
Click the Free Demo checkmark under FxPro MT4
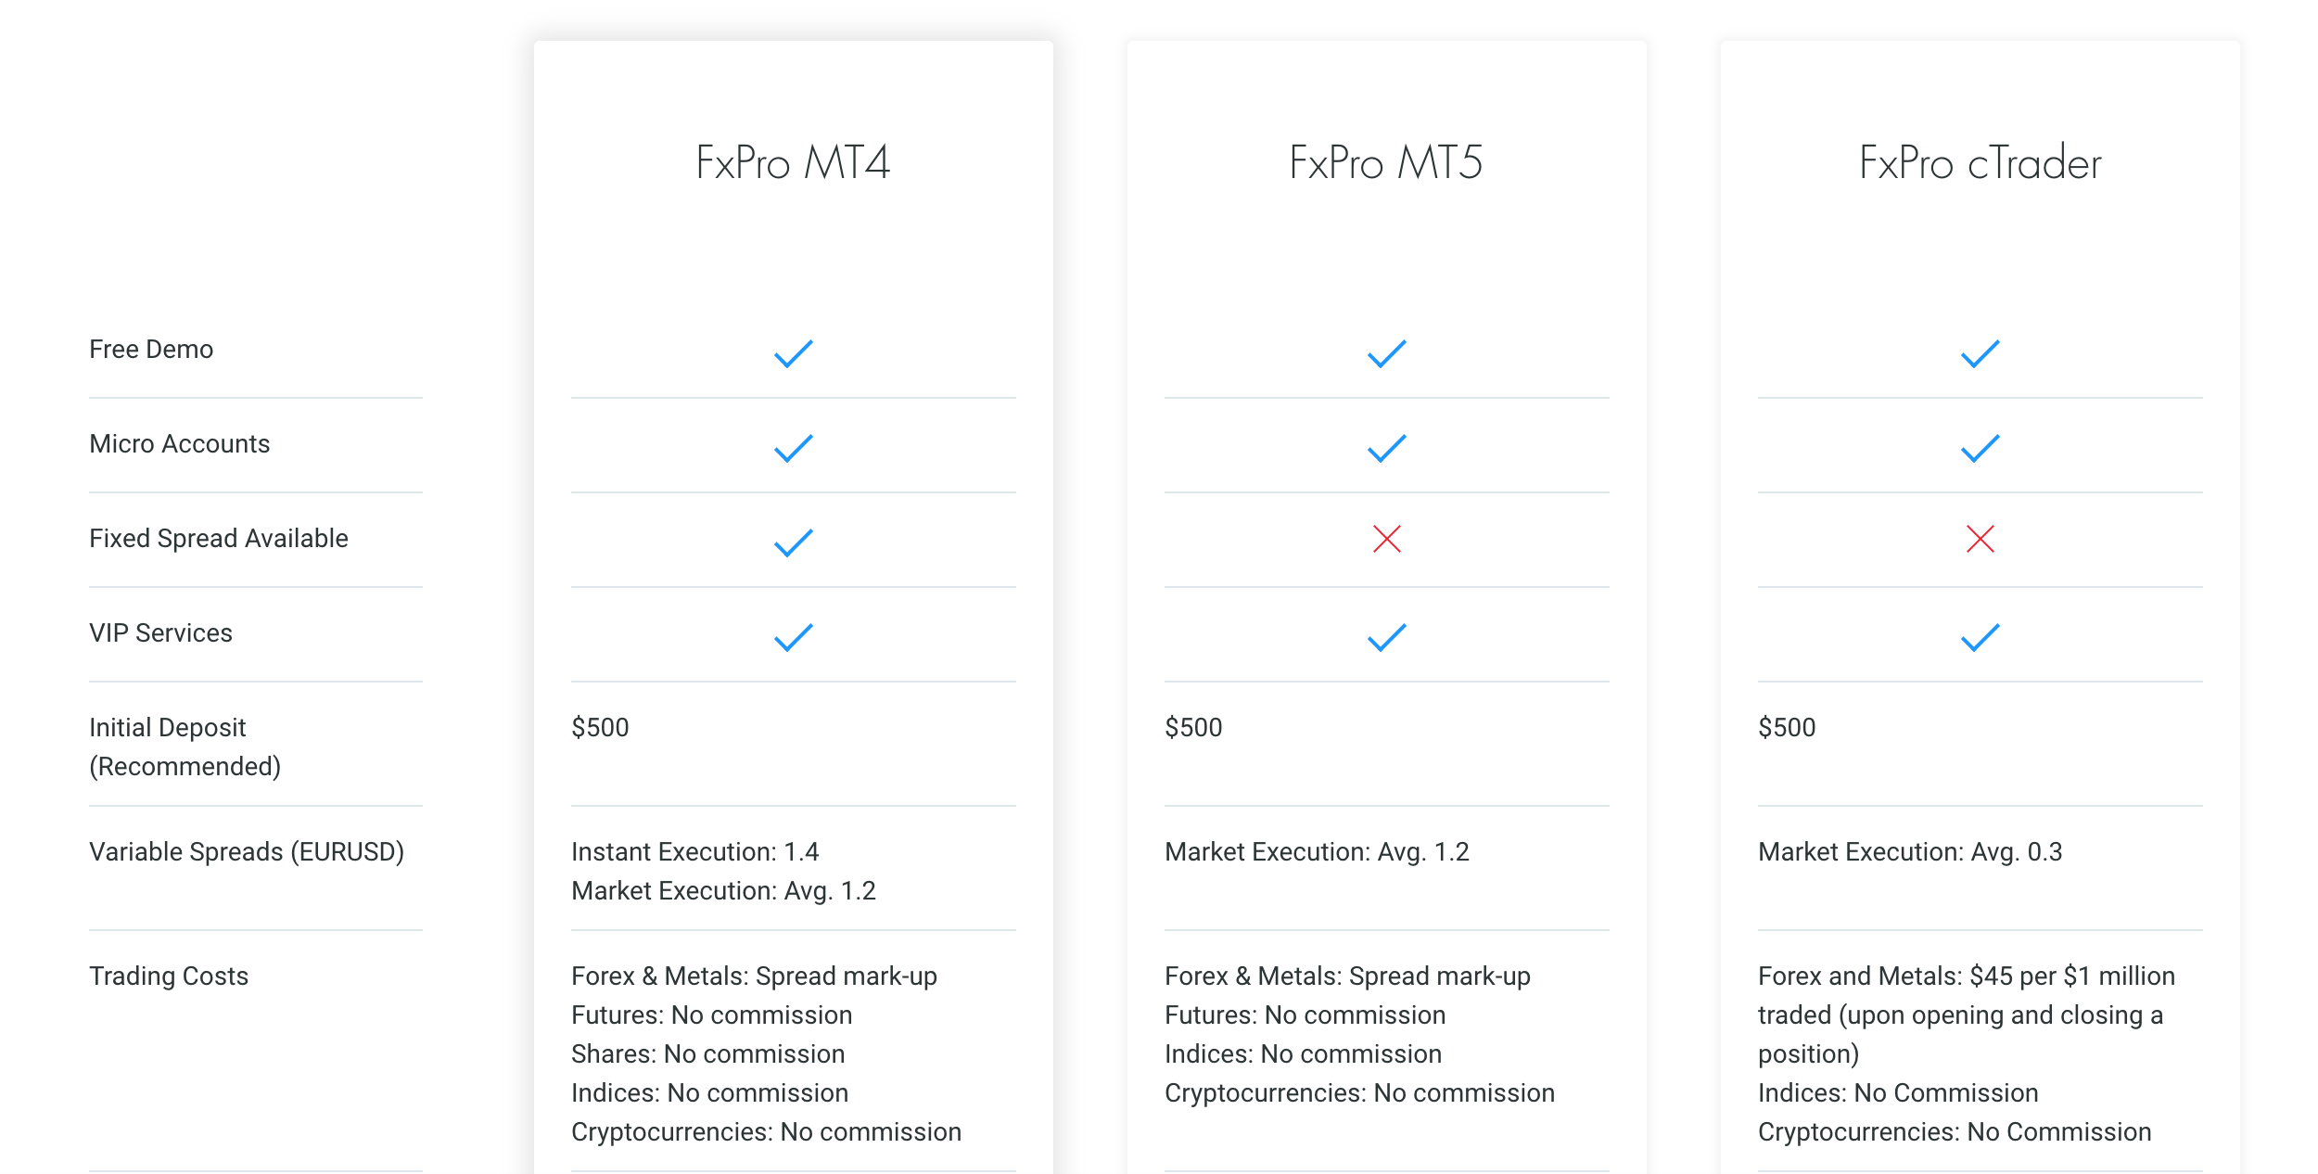(x=794, y=353)
